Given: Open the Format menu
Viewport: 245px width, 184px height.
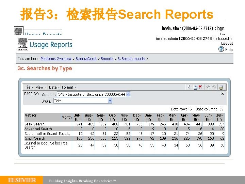Looking at the screenshot, I should (x=69, y=87).
